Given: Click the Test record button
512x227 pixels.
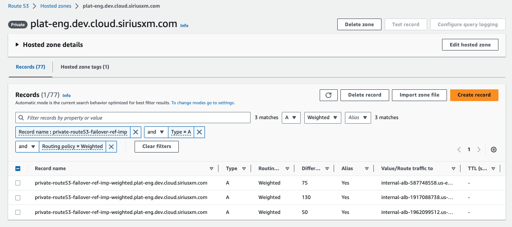Looking at the screenshot, I should click(405, 24).
